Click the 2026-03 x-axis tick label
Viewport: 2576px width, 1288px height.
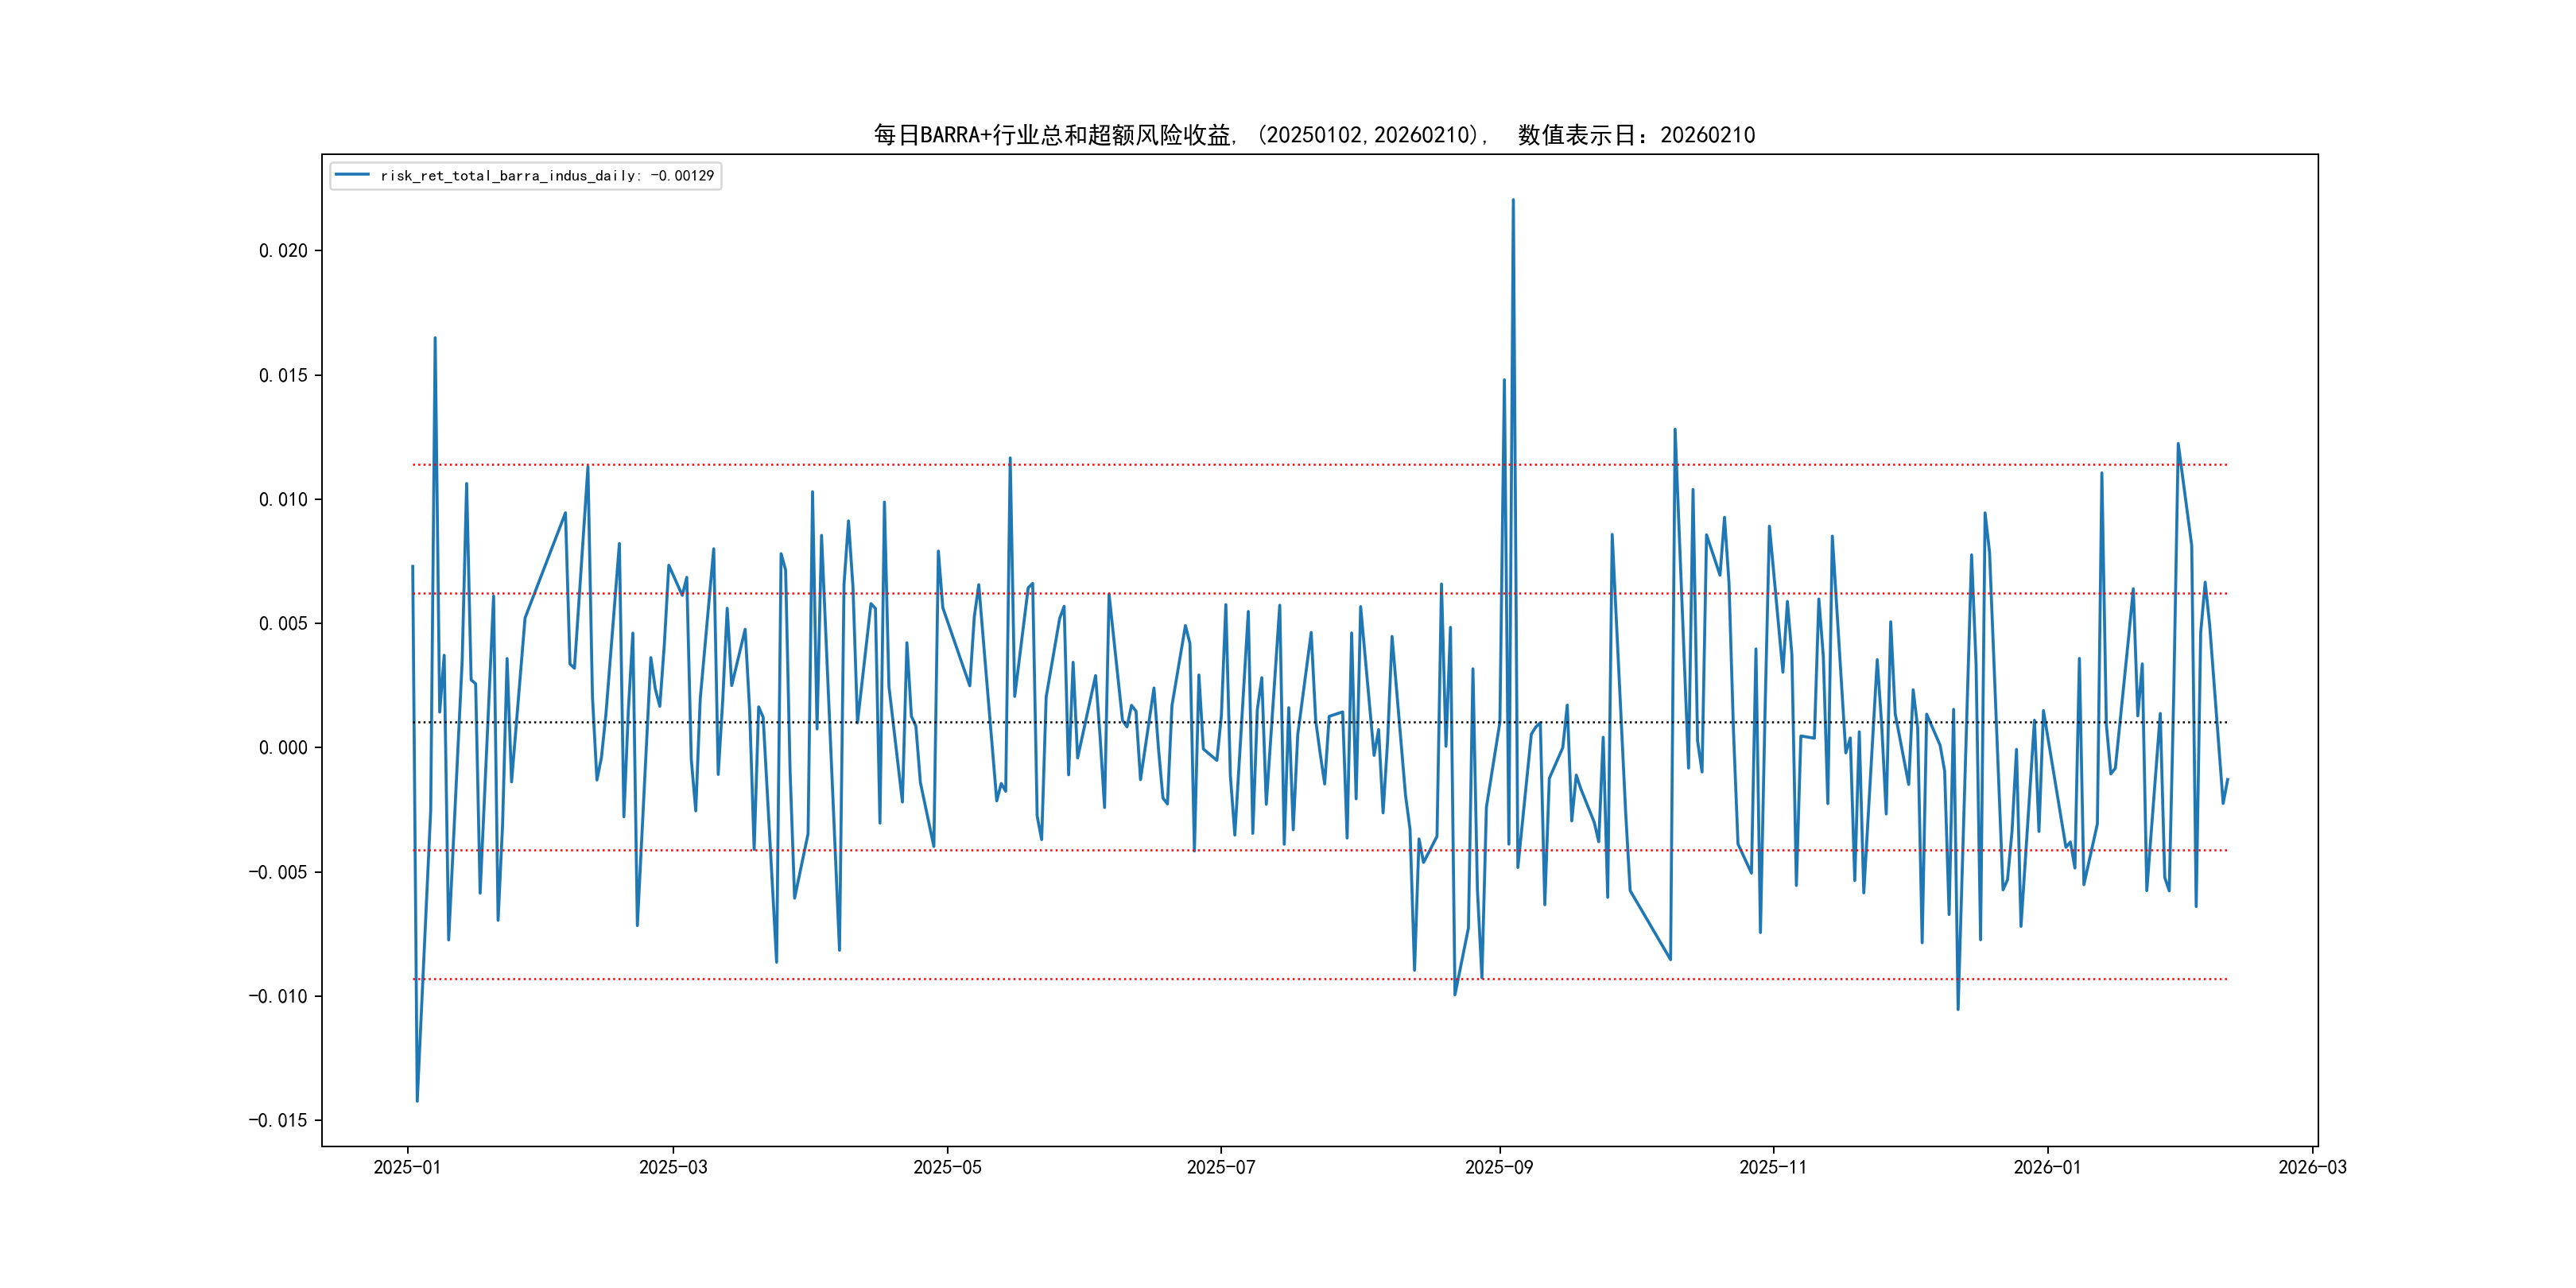pyautogui.click(x=2311, y=1167)
